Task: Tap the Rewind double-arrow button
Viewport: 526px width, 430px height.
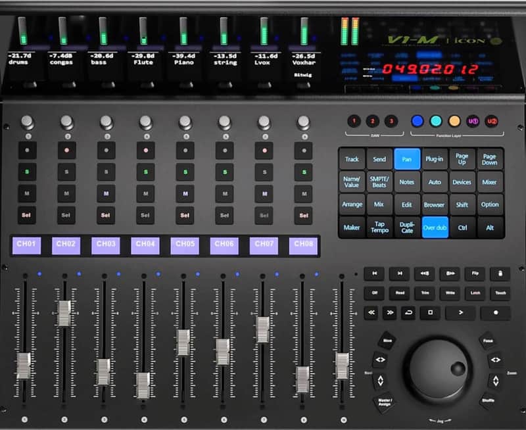Action: pos(371,312)
